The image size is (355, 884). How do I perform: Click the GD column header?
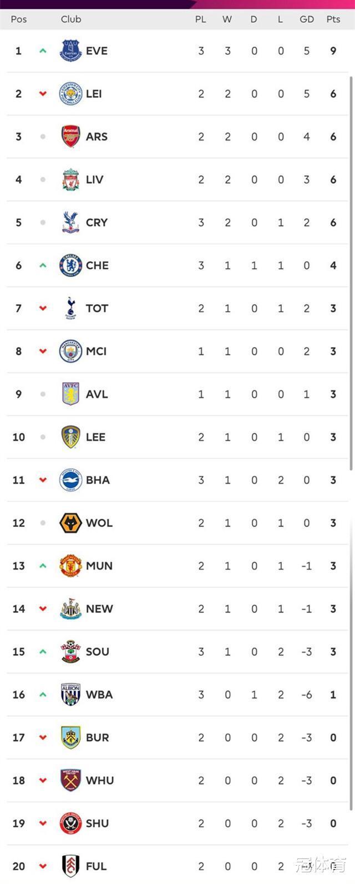(307, 19)
